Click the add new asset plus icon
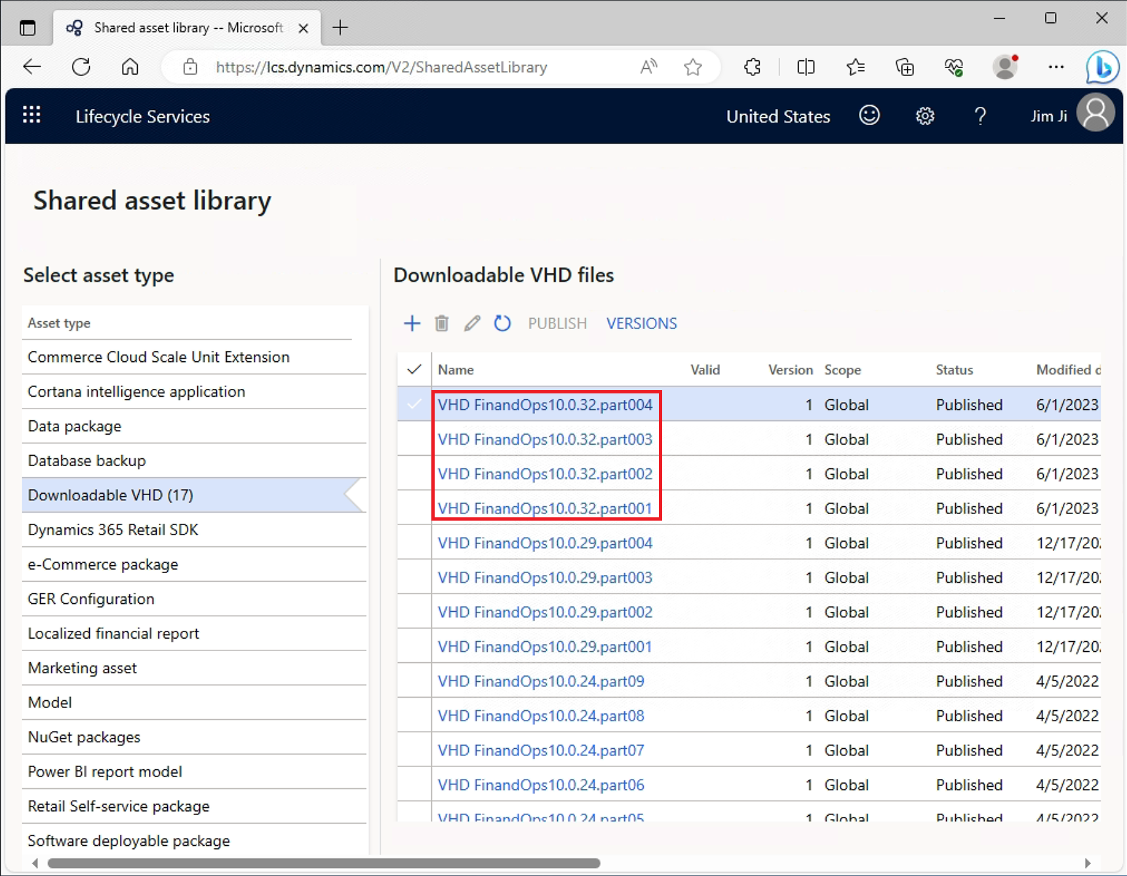 [412, 323]
